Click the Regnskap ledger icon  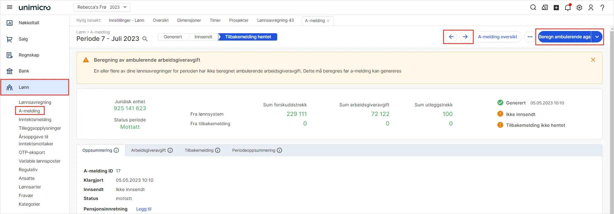pos(10,55)
